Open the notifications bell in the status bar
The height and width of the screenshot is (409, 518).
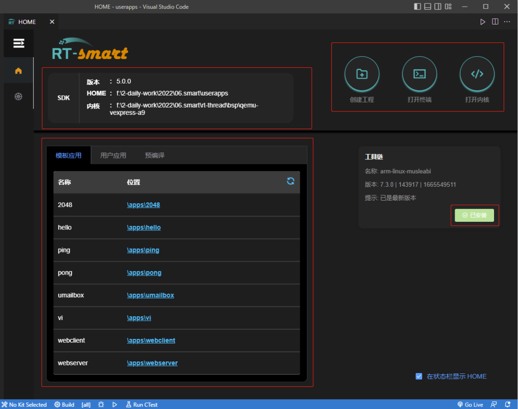click(508, 404)
